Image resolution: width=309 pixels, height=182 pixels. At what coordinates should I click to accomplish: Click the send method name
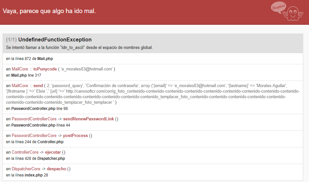click(x=38, y=86)
